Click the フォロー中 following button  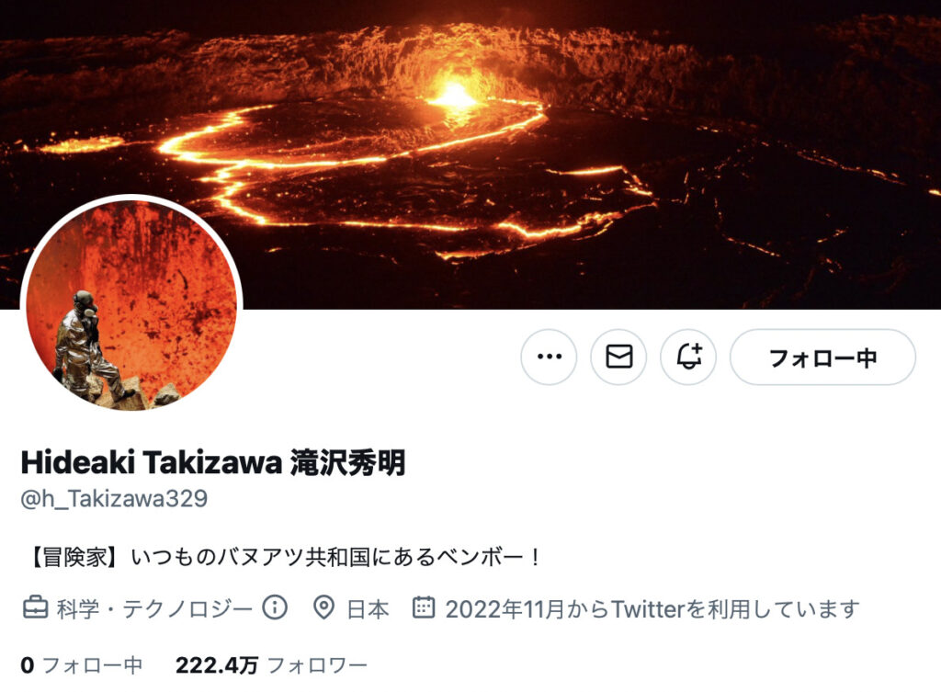[x=822, y=357]
